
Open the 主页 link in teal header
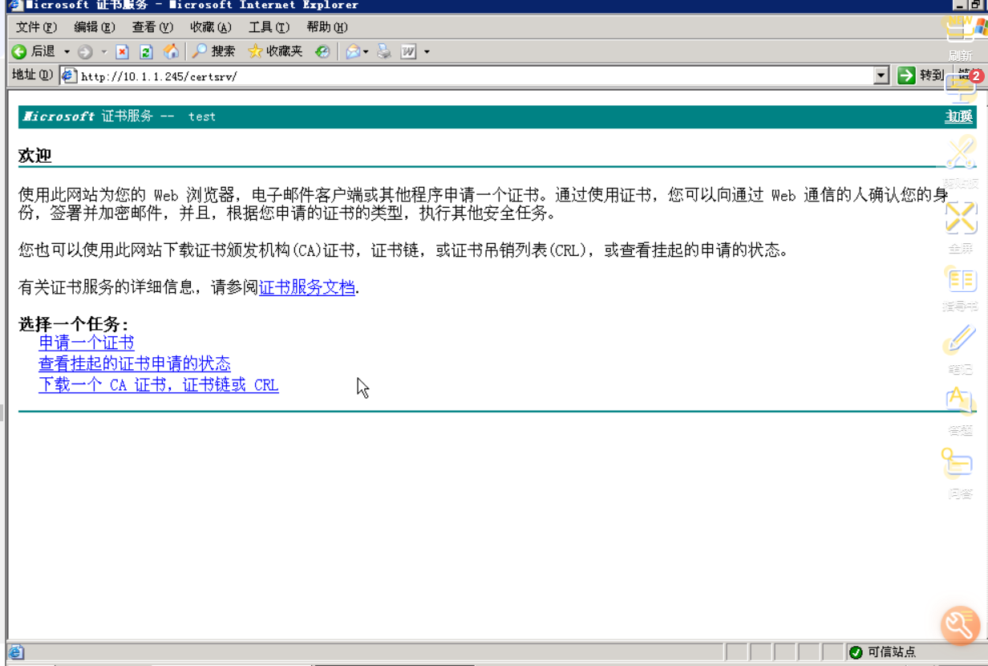point(958,116)
